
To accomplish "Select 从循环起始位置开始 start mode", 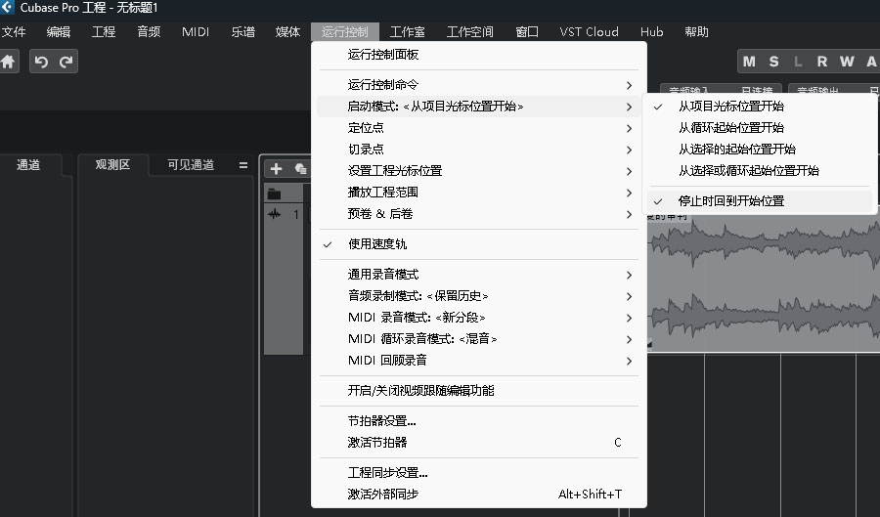I will pos(761,128).
